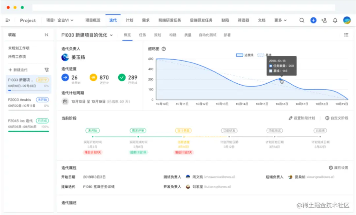Select the 迭代 tab
356x215 pixels.
(113, 20)
